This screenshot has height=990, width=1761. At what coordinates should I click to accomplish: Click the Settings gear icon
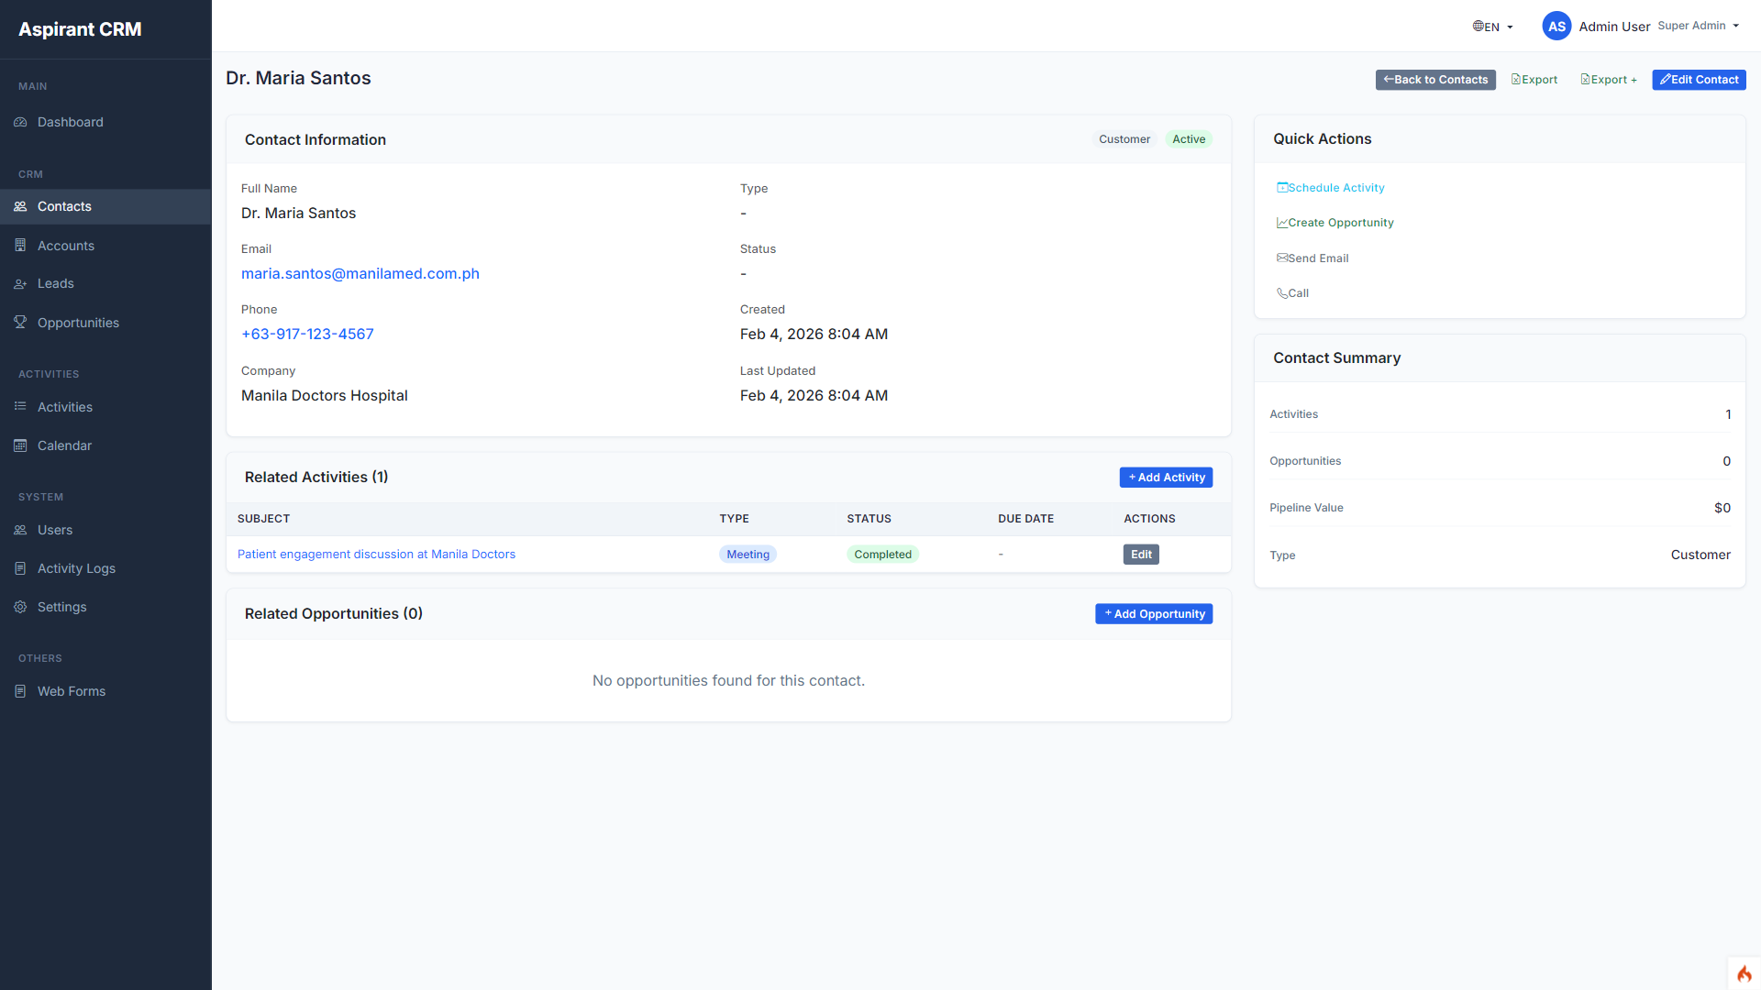click(20, 607)
